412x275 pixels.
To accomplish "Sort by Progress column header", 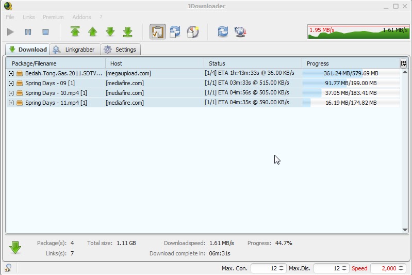I will tap(351, 63).
